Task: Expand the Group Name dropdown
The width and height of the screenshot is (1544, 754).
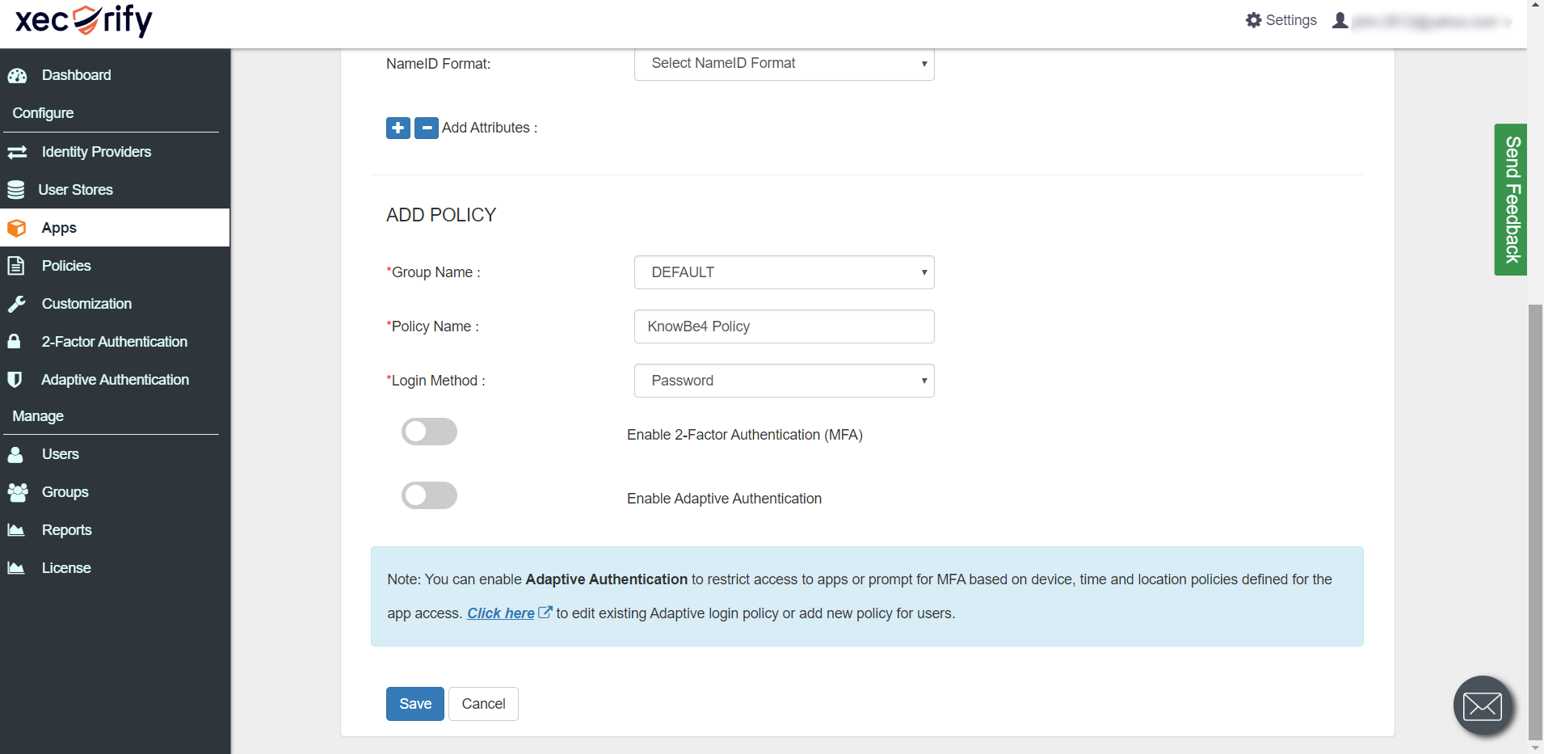Action: pos(784,272)
